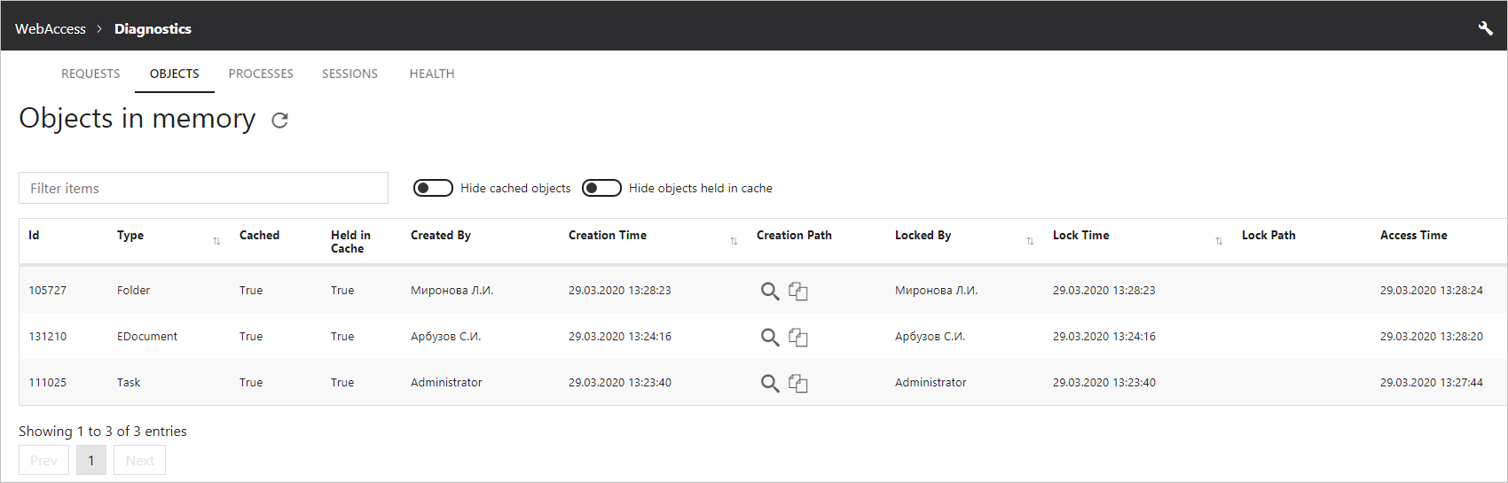Go to the Health tab
The height and width of the screenshot is (483, 1508).
click(x=432, y=74)
